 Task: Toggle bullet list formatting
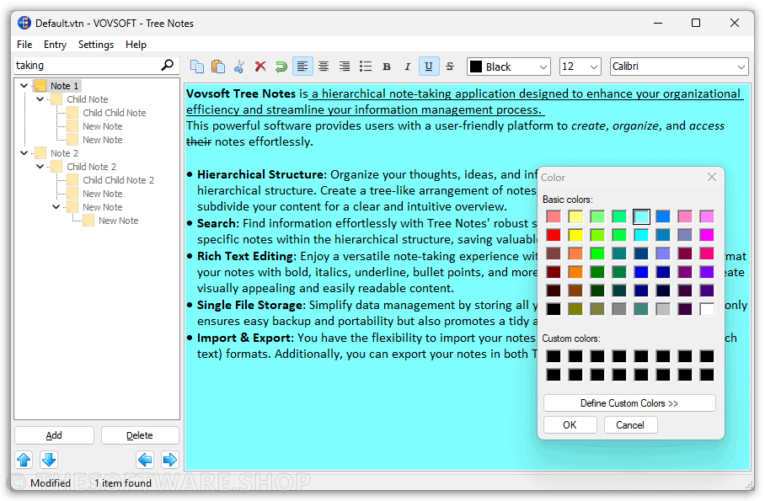point(366,67)
